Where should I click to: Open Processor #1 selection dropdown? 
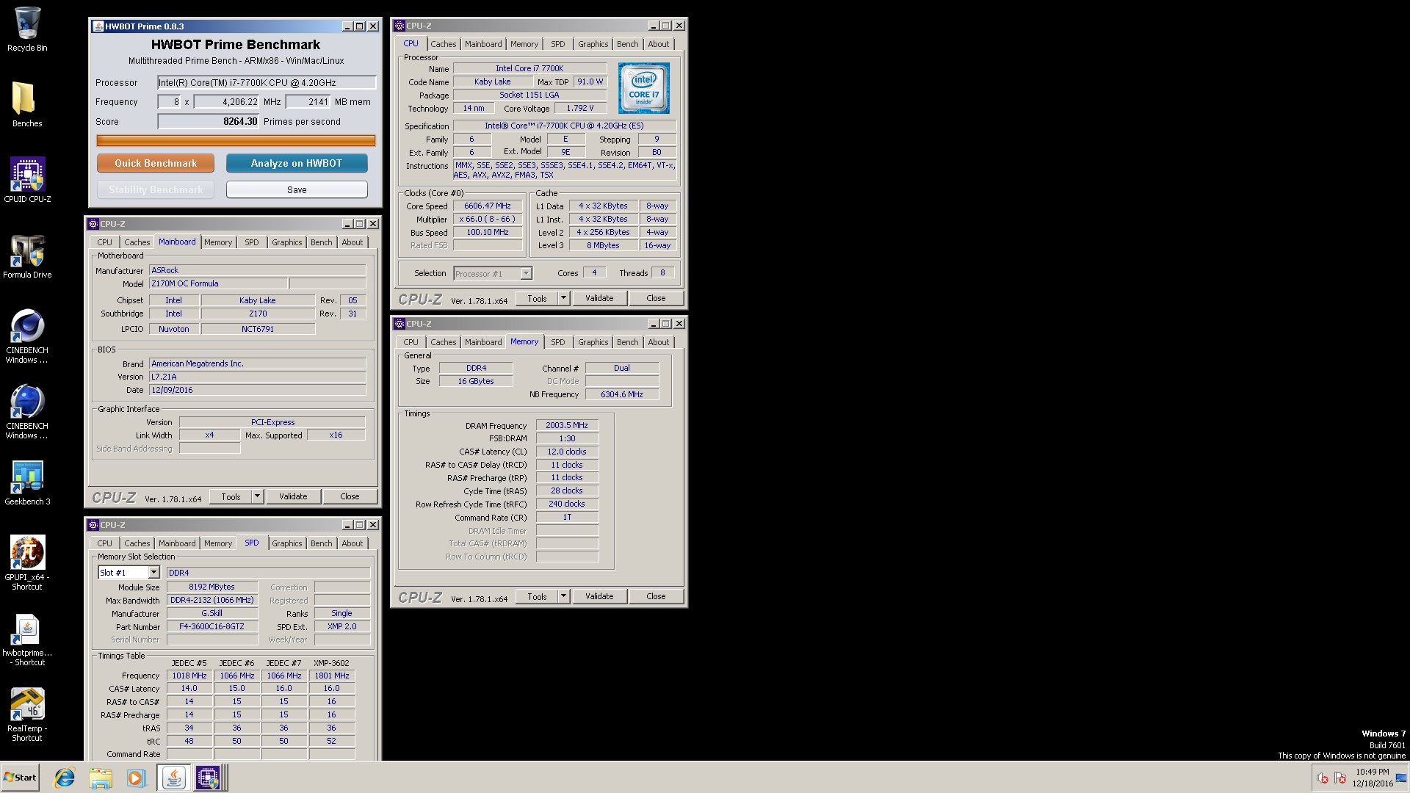pyautogui.click(x=526, y=274)
